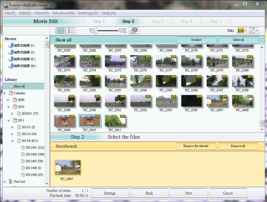The width and height of the screenshot is (267, 202).
Task: Select Show all in Library
Action: [19, 86]
